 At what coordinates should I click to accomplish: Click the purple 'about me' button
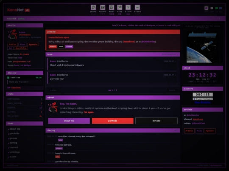pyautogui.click(x=69, y=121)
